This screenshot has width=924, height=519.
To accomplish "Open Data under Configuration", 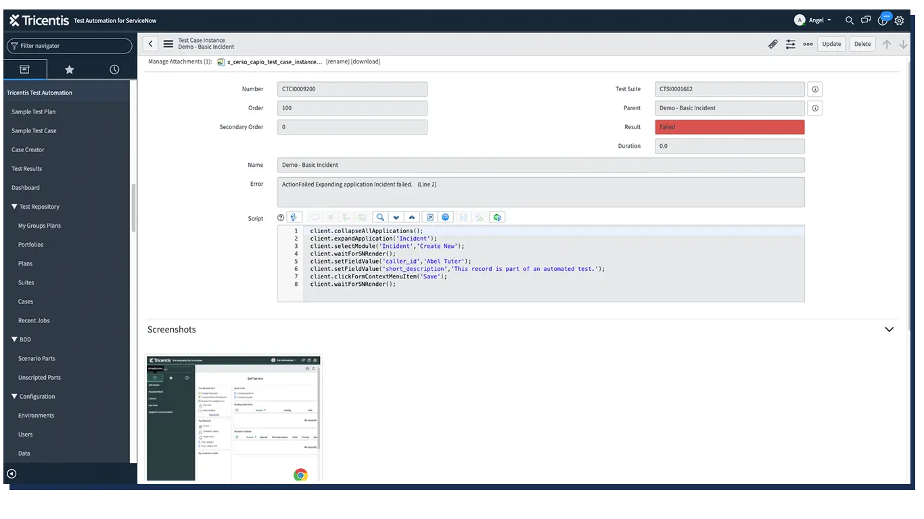I will pyautogui.click(x=24, y=453).
